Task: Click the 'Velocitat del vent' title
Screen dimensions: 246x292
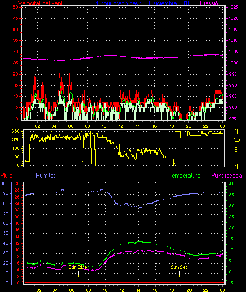Action: point(40,3)
